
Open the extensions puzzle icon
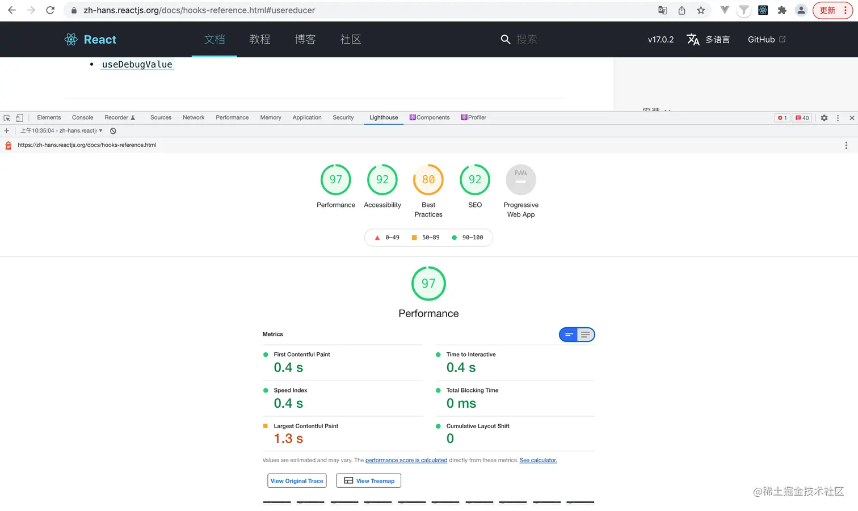click(782, 10)
